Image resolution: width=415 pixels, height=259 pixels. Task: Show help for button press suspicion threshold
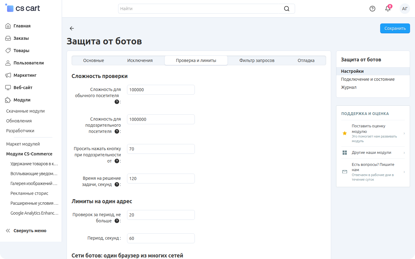(x=117, y=161)
